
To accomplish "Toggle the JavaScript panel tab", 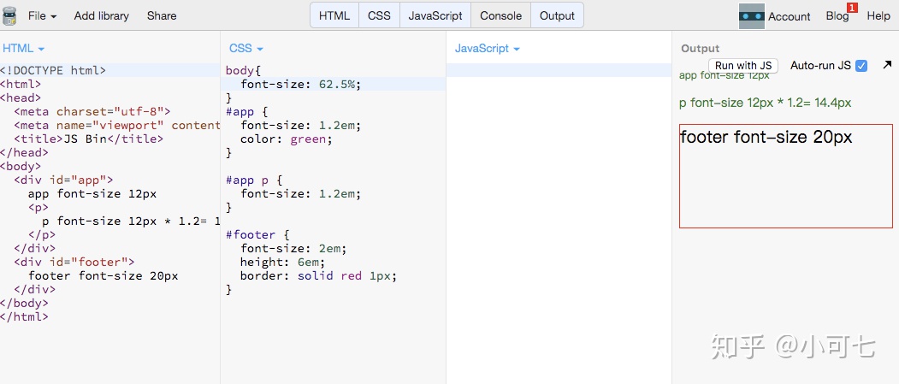I will click(435, 15).
